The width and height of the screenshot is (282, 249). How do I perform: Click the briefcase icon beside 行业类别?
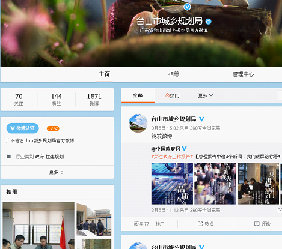click(x=8, y=157)
